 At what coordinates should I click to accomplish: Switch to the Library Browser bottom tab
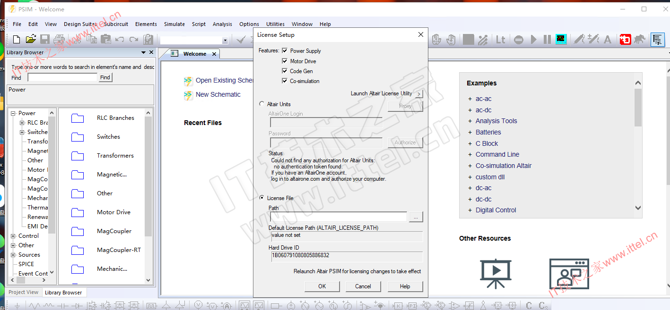tap(63, 293)
